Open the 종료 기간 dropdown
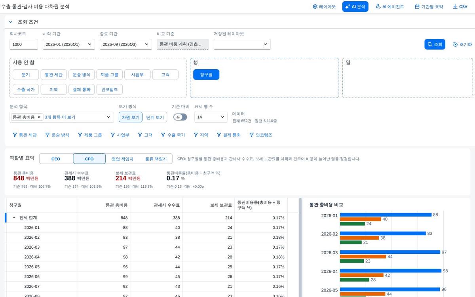 pos(125,44)
